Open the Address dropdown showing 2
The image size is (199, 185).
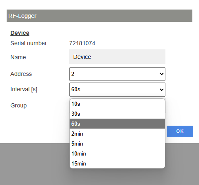pyautogui.click(x=117, y=74)
